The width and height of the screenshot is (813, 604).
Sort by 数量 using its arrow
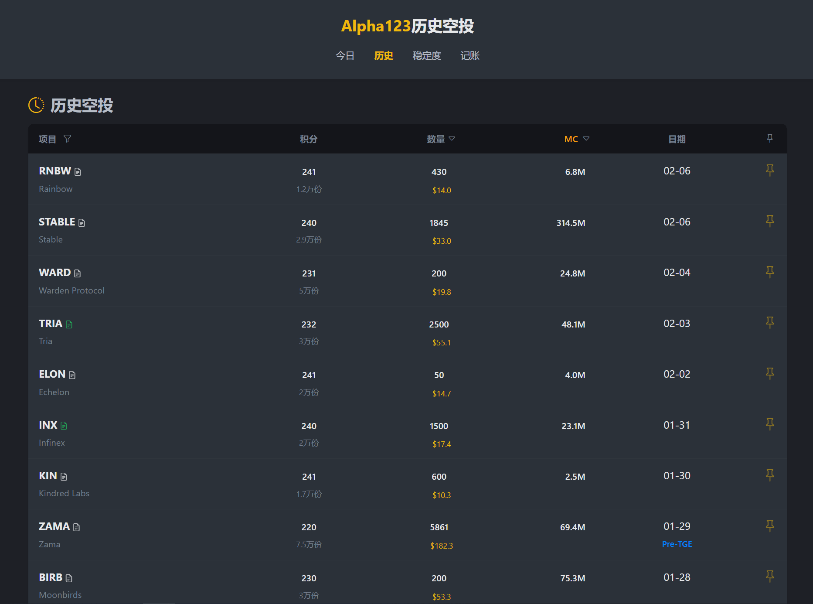(x=452, y=139)
